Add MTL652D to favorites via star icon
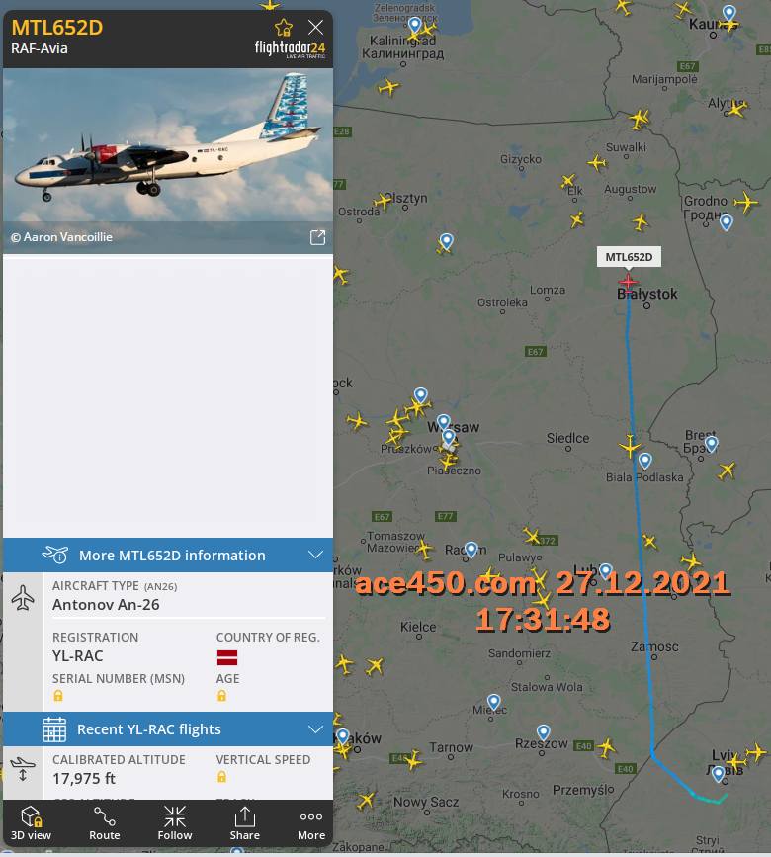Screen dimensions: 771x857 [283, 28]
